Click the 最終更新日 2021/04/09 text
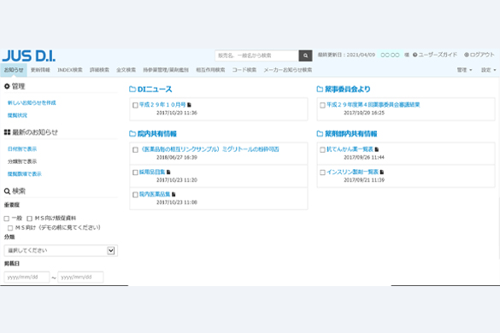 (346, 55)
